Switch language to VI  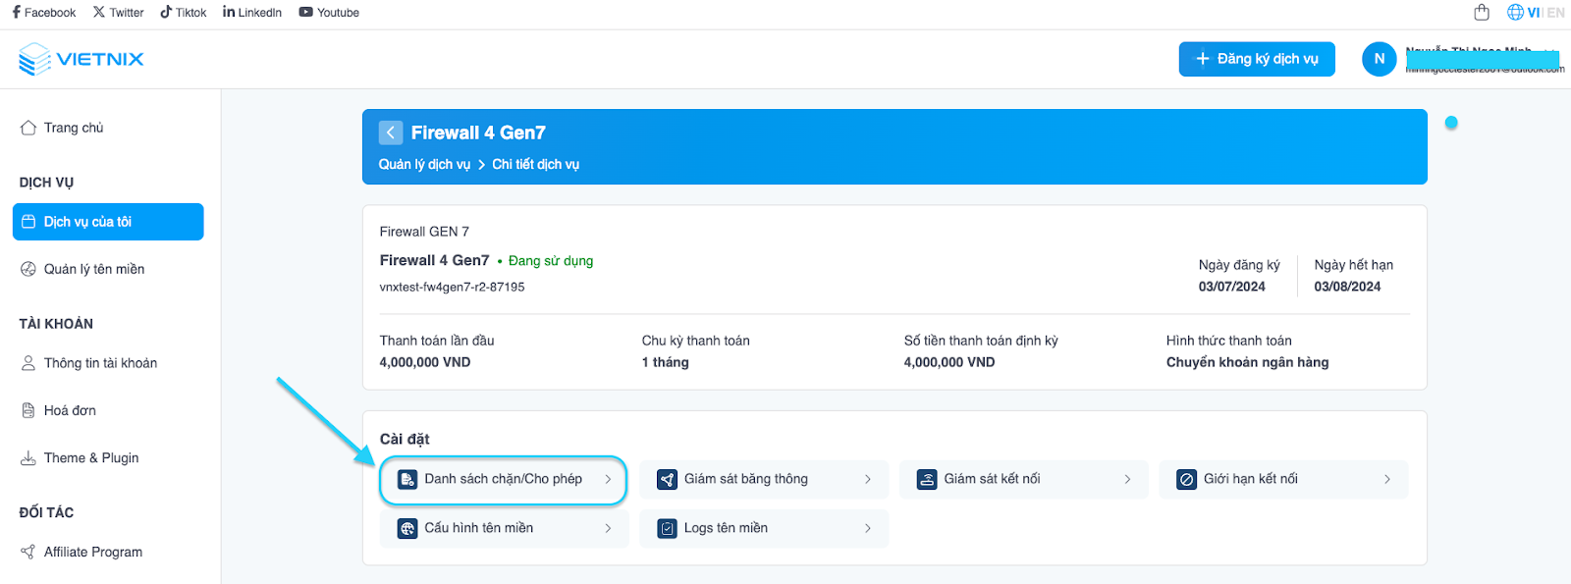point(1533,13)
